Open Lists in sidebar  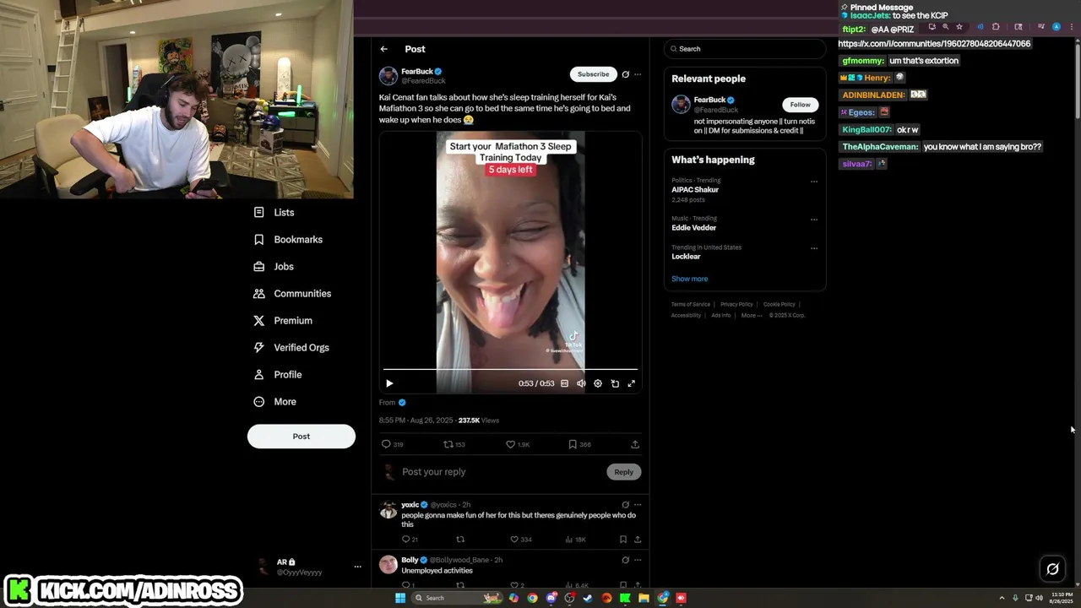click(x=274, y=213)
